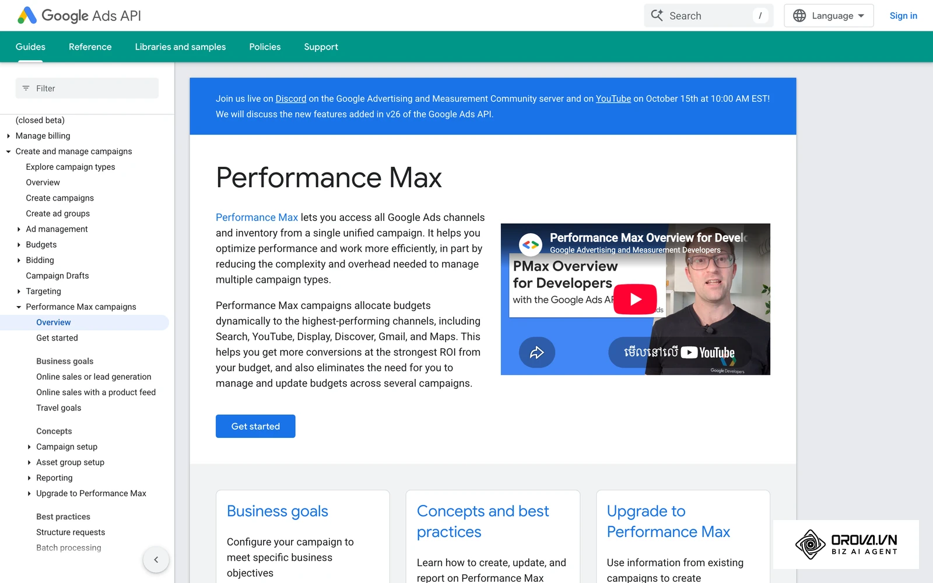The height and width of the screenshot is (583, 933).
Task: Open Travel goals in sidebar
Action: pos(59,408)
